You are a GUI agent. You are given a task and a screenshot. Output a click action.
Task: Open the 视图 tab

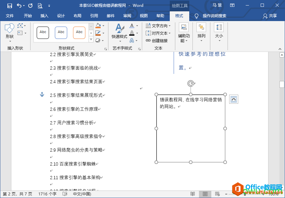pos(143,16)
